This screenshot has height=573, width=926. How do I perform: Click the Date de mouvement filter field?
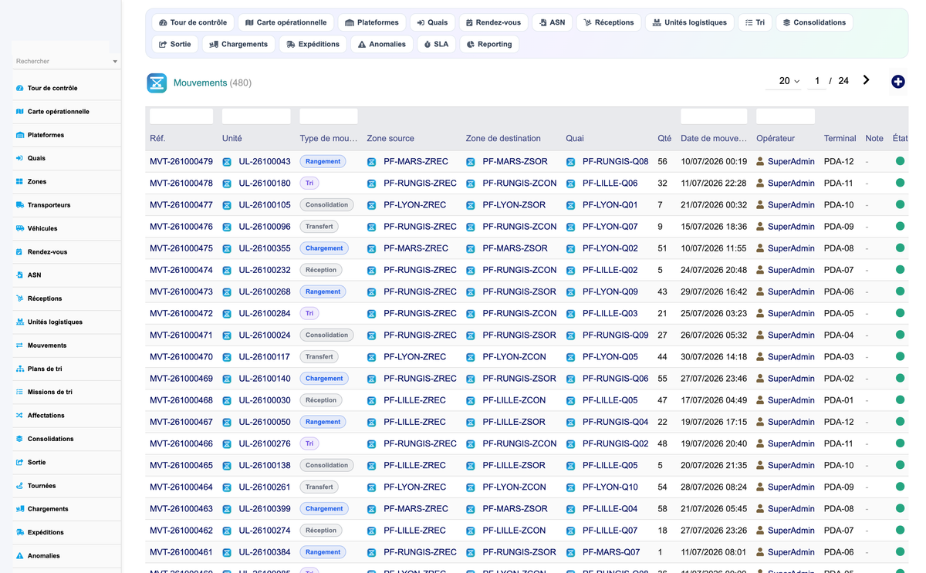714,116
